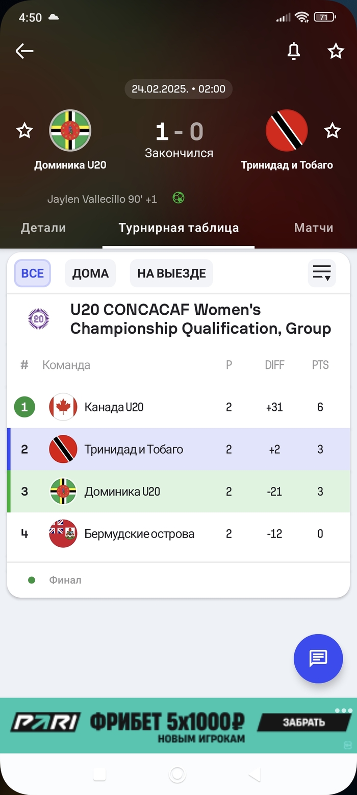357x795 pixels.
Task: Open the U20 CONCACAF tournament logo
Action: (x=39, y=319)
